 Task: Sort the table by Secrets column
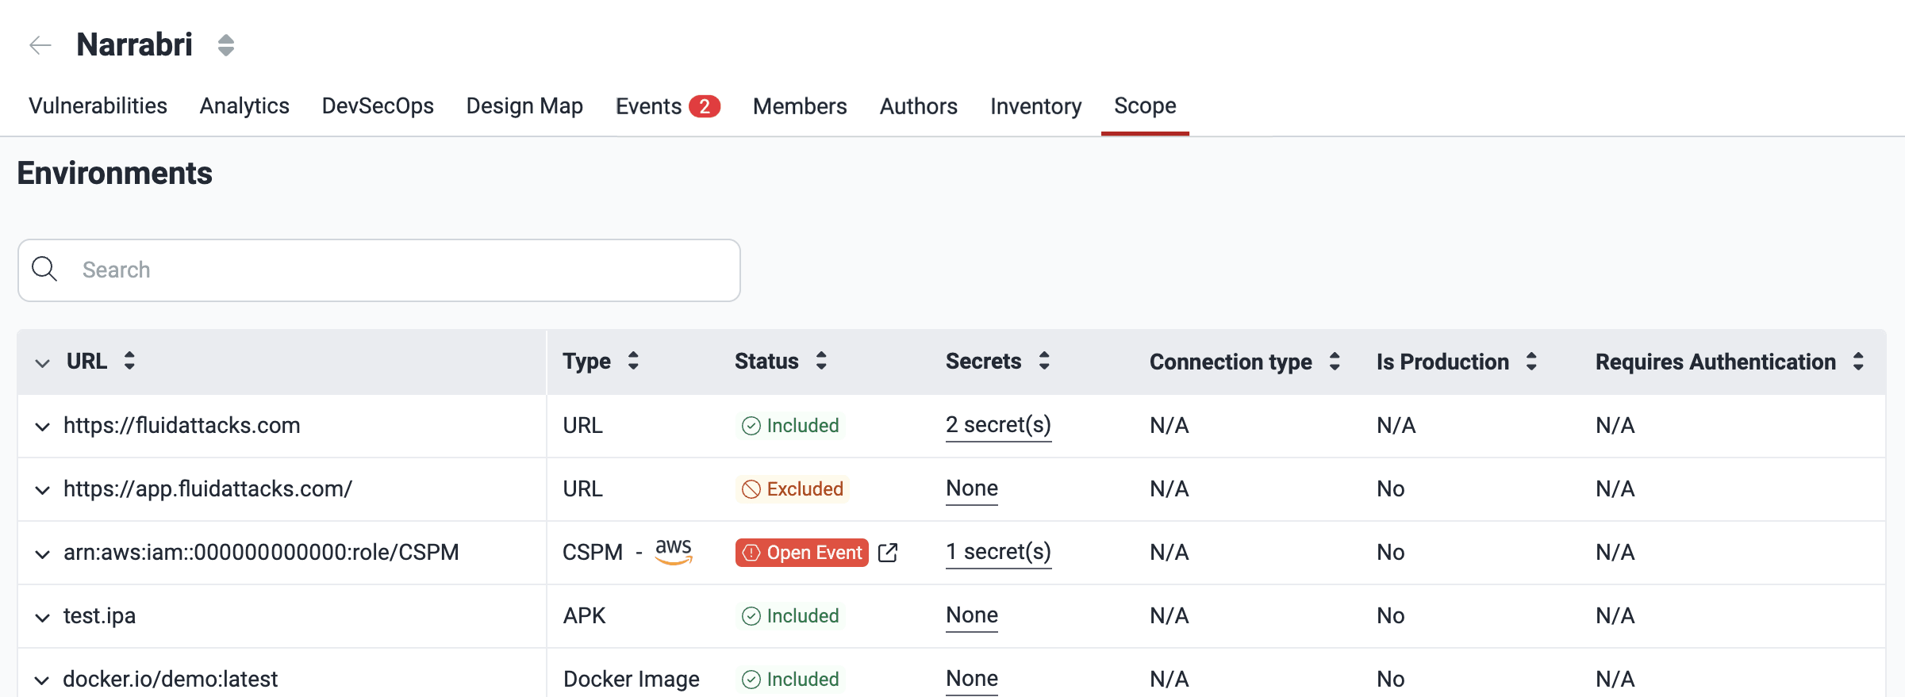tap(1044, 361)
